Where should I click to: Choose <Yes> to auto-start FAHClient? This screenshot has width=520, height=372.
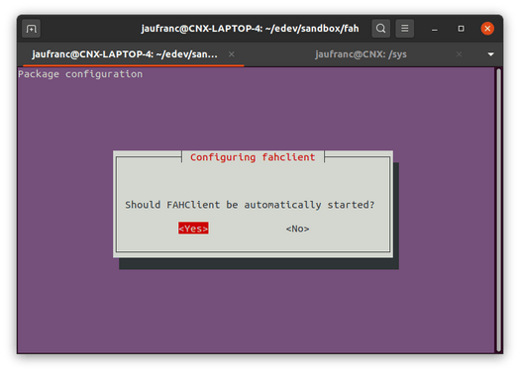193,229
